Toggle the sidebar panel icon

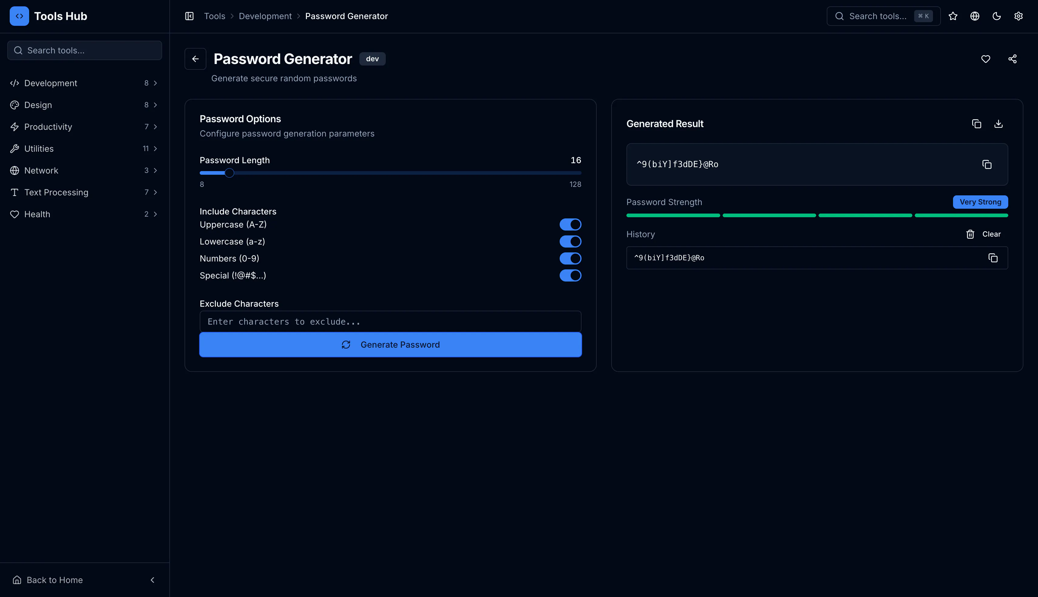tap(189, 16)
